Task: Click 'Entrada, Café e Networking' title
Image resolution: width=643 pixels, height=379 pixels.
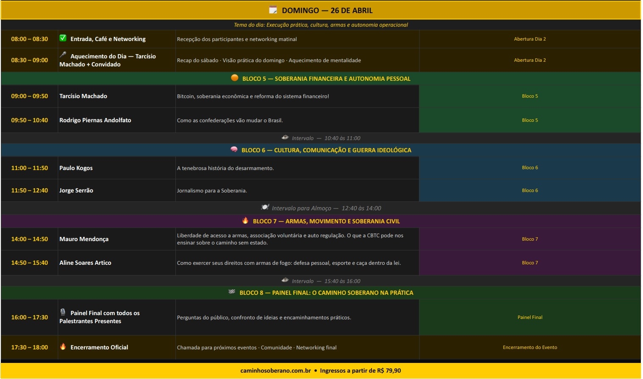Action: click(108, 39)
